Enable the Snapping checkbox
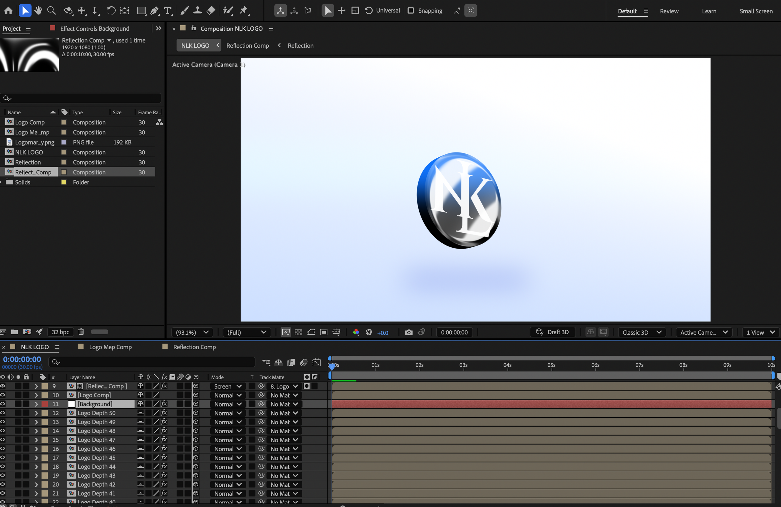The image size is (781, 507). [410, 11]
